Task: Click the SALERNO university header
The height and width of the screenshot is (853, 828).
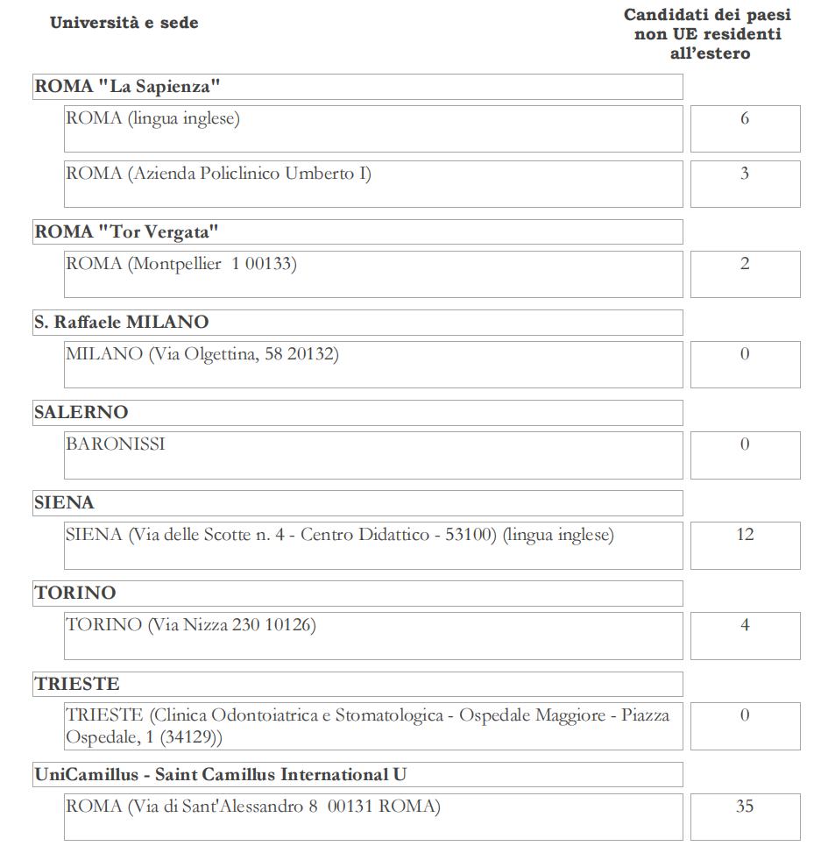Action: [357, 413]
